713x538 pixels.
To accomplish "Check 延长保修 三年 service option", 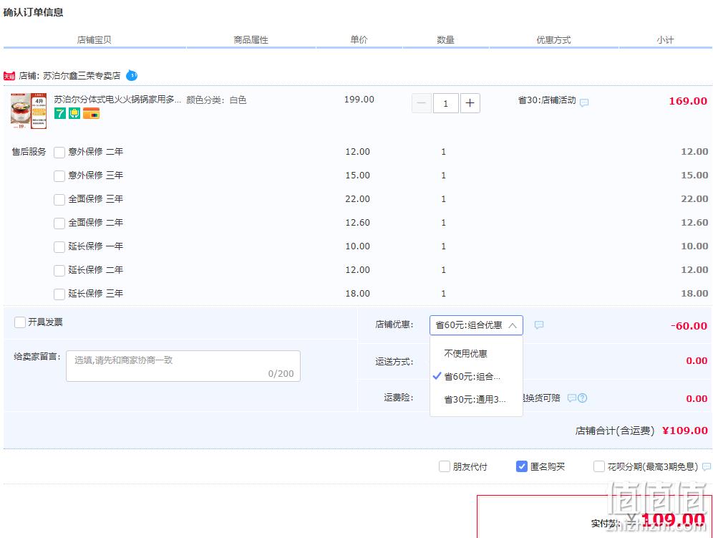I will tap(59, 294).
